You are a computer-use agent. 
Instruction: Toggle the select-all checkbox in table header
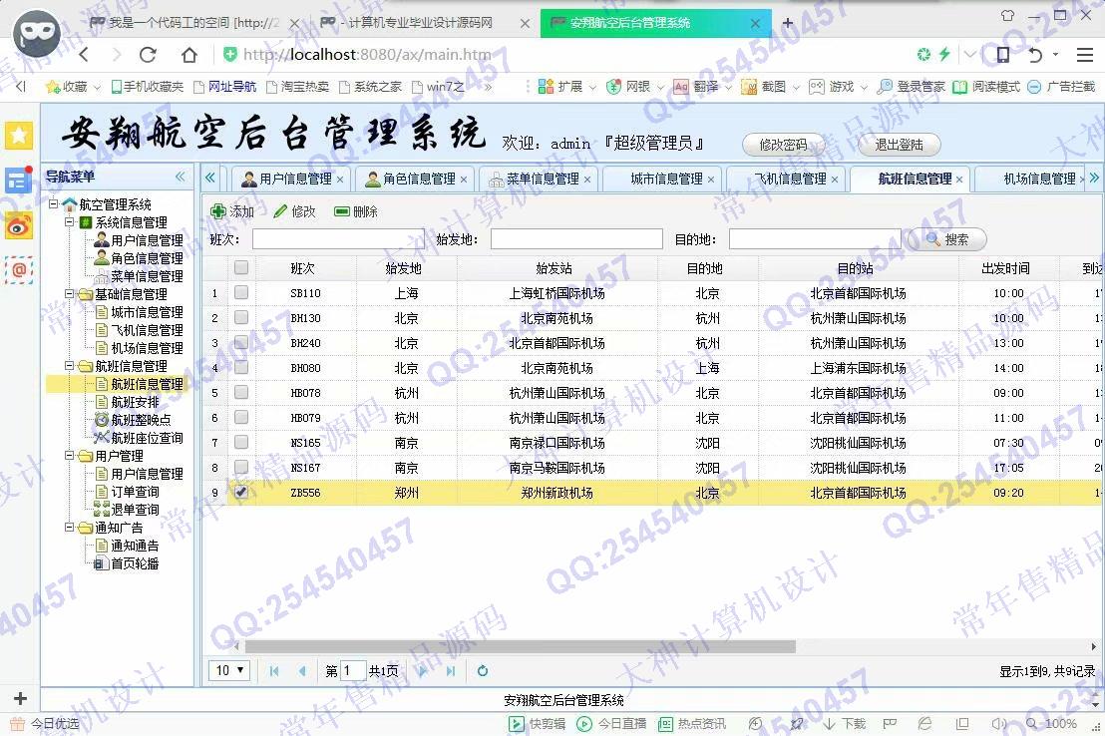[241, 267]
